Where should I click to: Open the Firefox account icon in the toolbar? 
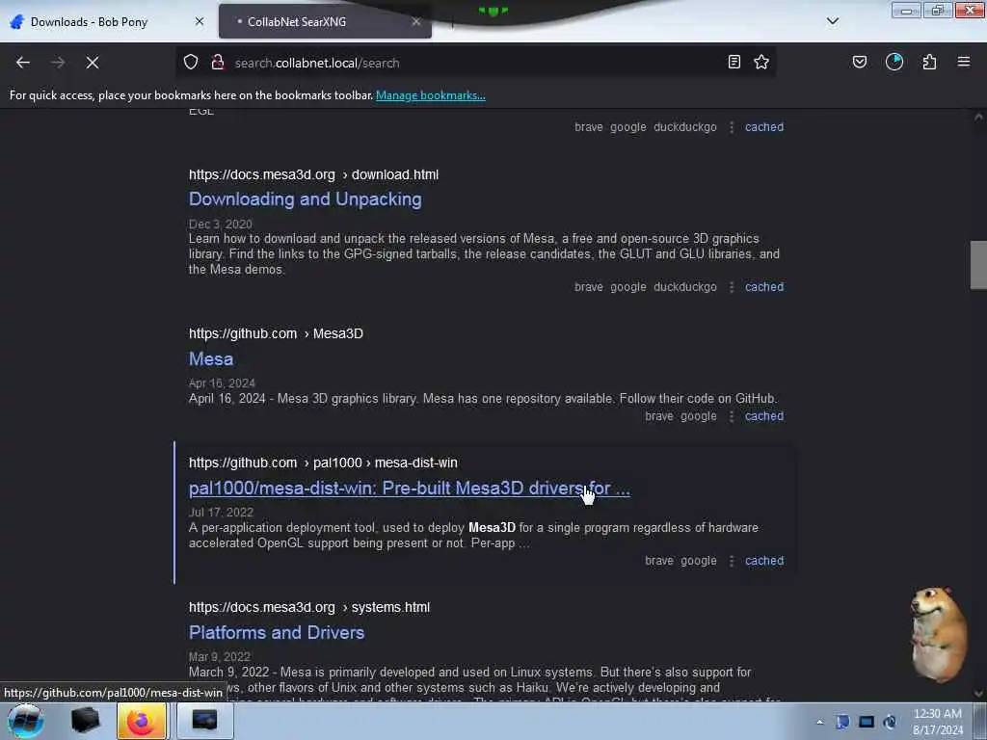894,63
